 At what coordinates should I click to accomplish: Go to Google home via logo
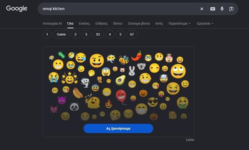click(17, 9)
